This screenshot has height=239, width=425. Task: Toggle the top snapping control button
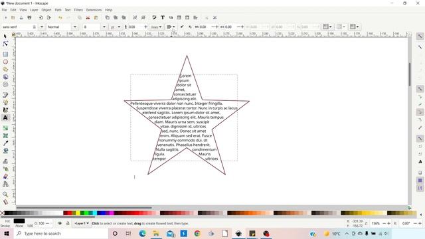click(420, 36)
